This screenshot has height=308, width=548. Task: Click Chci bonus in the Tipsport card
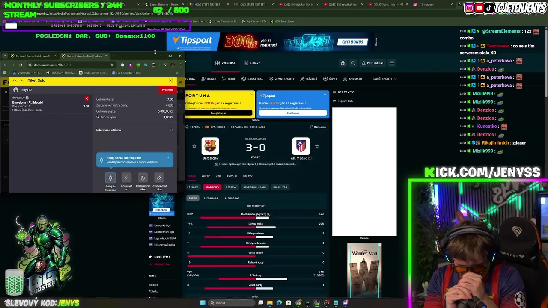tap(293, 113)
